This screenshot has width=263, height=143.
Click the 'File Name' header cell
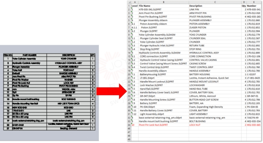click(164, 6)
